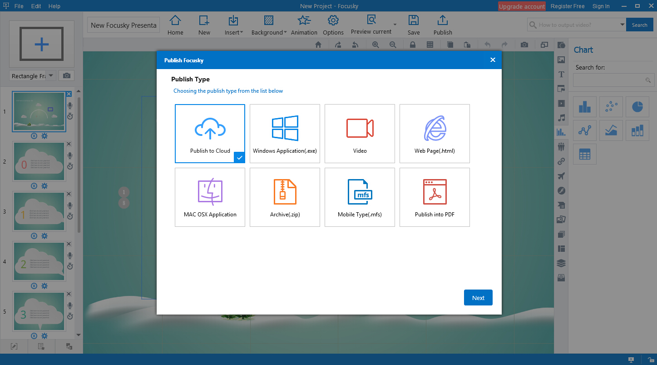The image size is (657, 365).
Task: Select MAC OSX Application publish type
Action: pos(210,197)
